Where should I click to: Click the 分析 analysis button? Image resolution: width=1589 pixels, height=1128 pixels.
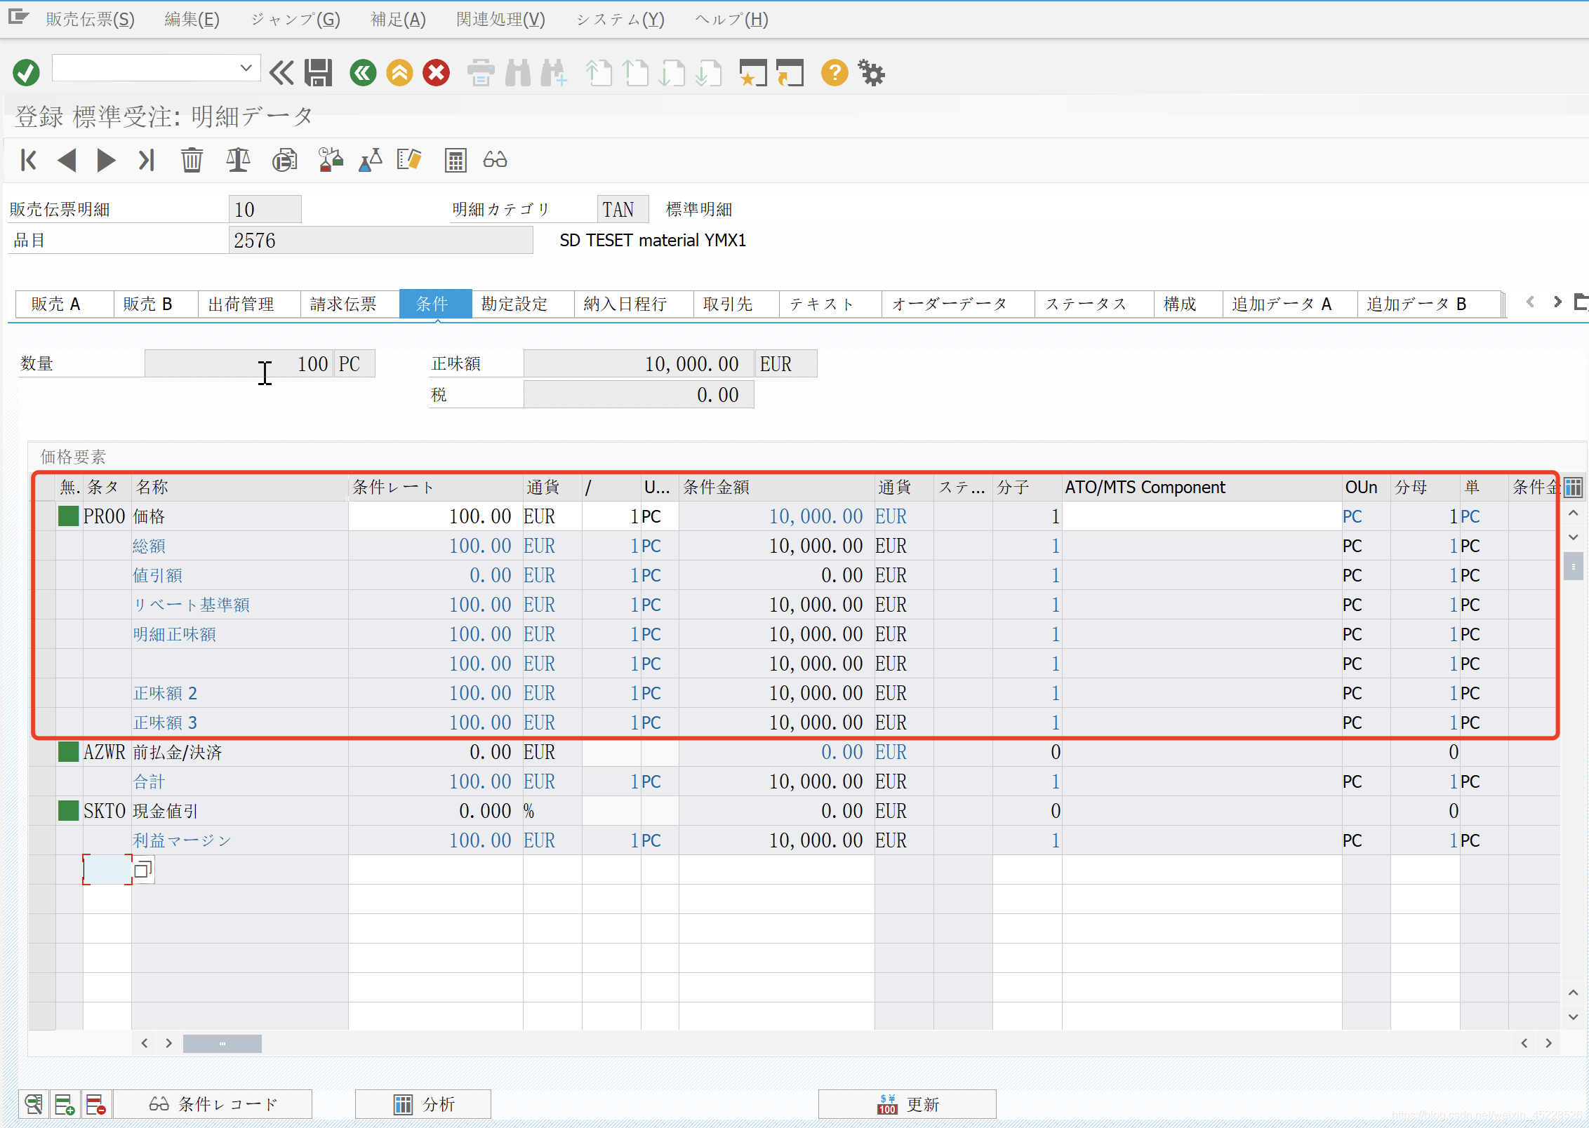click(423, 1104)
